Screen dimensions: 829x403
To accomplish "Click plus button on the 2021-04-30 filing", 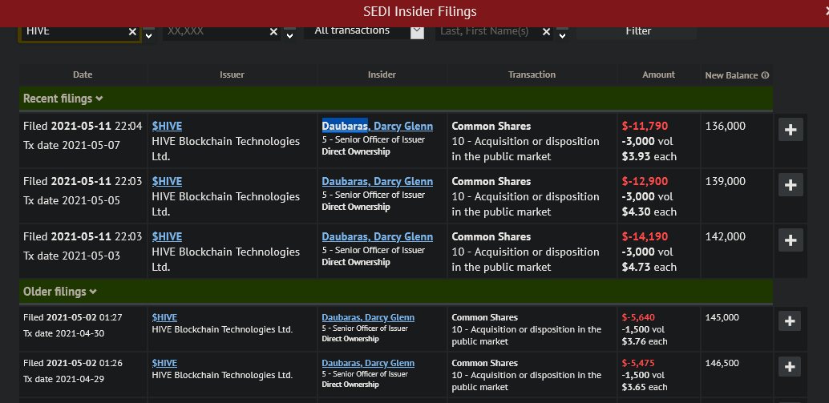I will (791, 321).
